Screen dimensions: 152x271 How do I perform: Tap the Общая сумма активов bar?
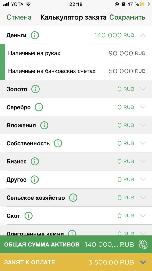point(76,244)
